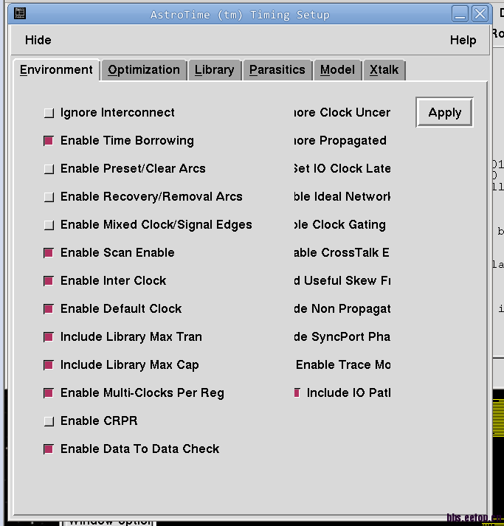Image resolution: width=504 pixels, height=526 pixels.
Task: Check Enable Recovery/Removal Arcs
Action: [49, 196]
